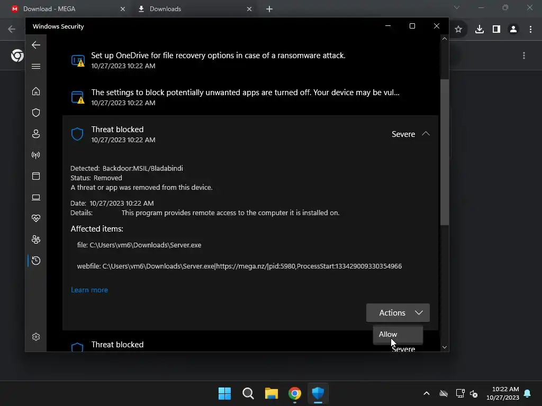
Task: Open Protection history clock icon
Action: (36, 261)
